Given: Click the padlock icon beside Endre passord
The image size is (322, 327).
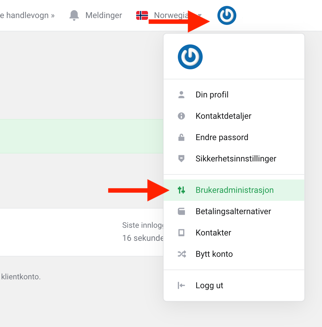Looking at the screenshot, I should pyautogui.click(x=181, y=137).
